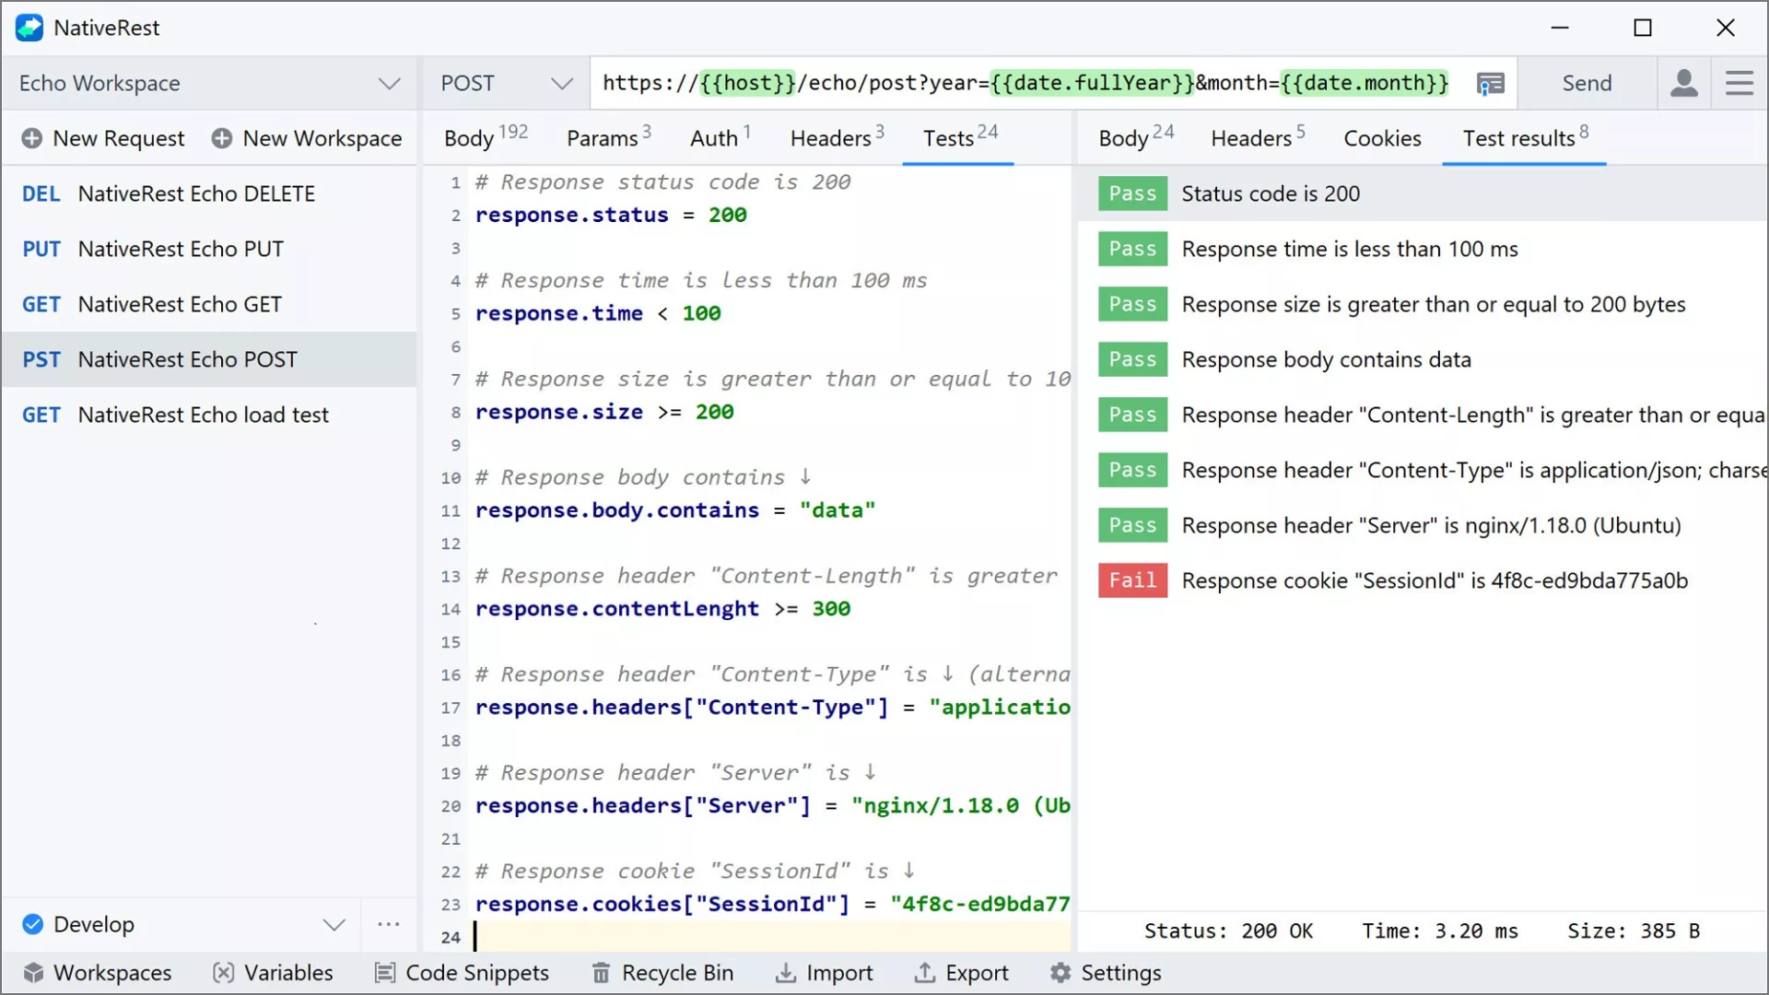
Task: Click the user account profile icon
Action: pyautogui.click(x=1683, y=83)
